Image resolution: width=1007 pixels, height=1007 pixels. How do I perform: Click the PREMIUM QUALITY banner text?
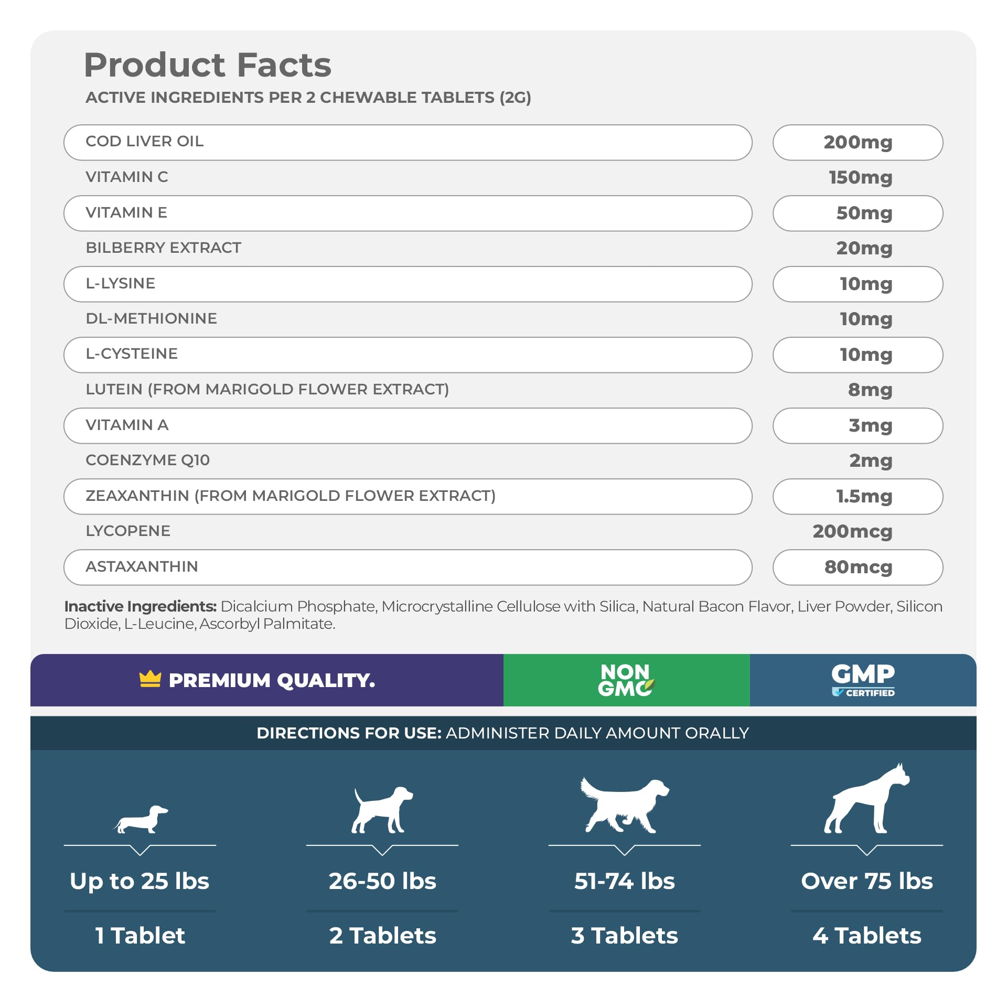[x=272, y=680]
